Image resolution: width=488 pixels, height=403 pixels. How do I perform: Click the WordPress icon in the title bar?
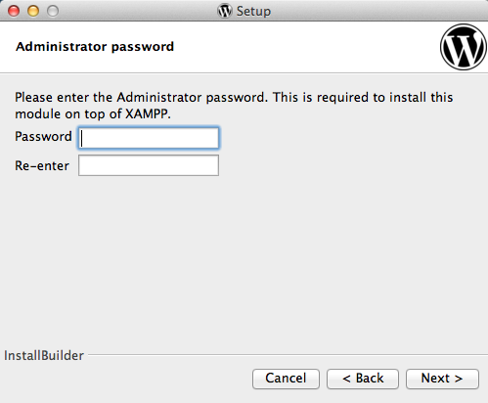click(225, 11)
